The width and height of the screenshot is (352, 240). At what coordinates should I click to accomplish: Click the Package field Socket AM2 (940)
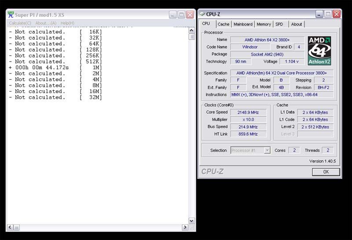tap(267, 54)
